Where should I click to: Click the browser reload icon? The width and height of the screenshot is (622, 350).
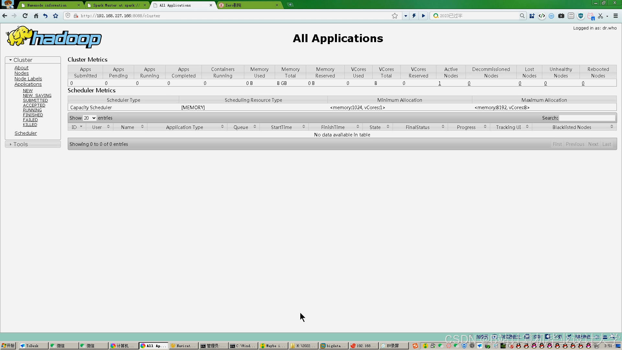(x=25, y=16)
